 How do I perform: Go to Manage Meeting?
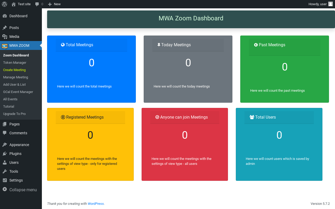(x=15, y=77)
